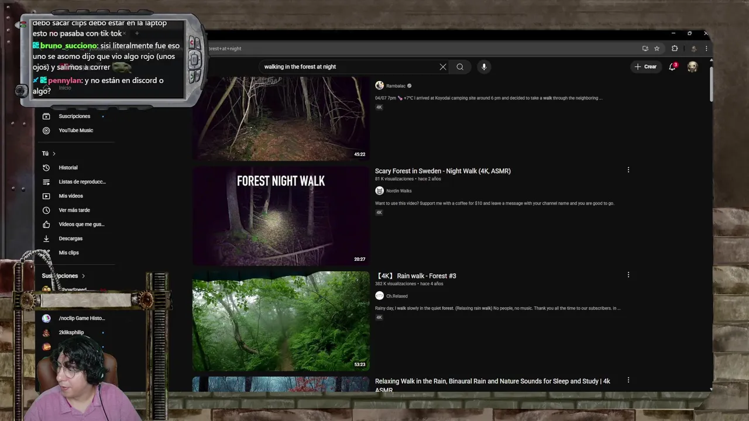The image size is (749, 421).
Task: Open the Nordin Walks channel link
Action: click(398, 191)
